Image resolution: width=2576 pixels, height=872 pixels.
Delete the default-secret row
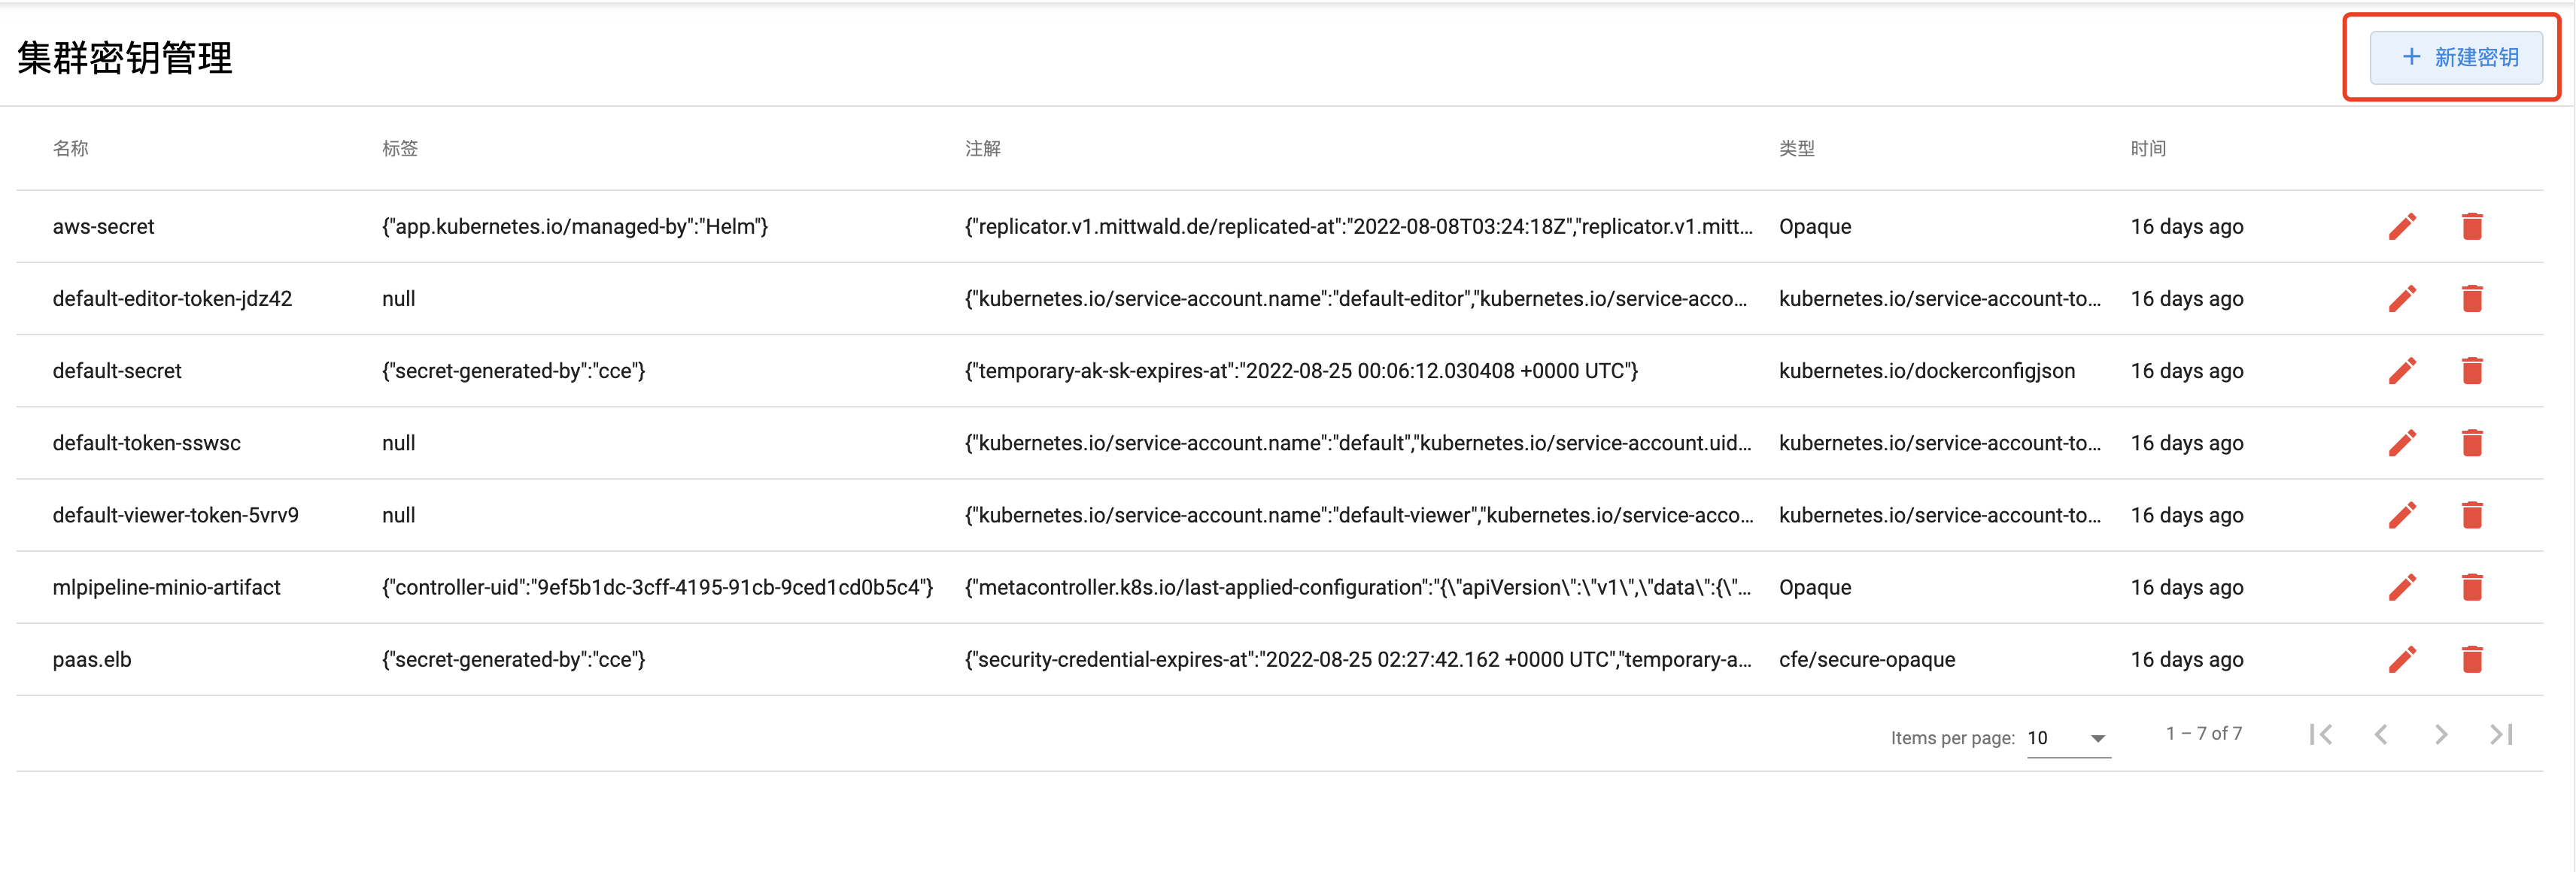tap(2472, 371)
